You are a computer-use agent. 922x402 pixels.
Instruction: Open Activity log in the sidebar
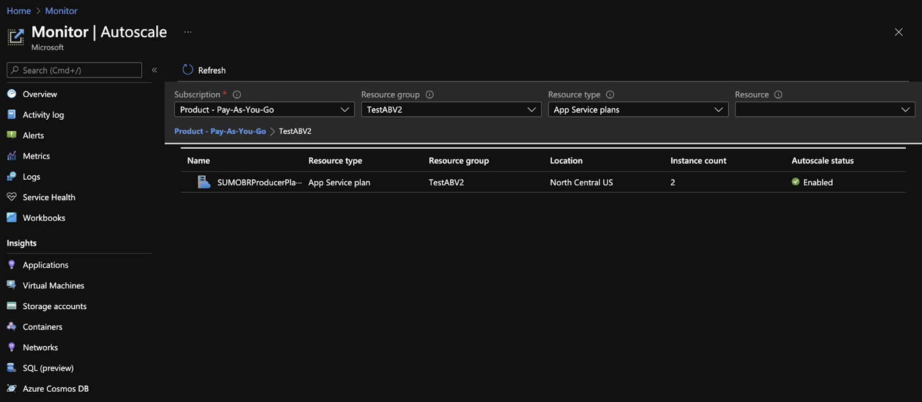coord(43,115)
